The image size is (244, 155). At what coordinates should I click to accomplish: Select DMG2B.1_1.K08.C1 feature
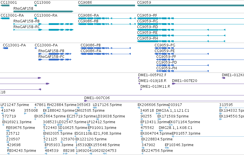pyautogui.click(x=175, y=128)
